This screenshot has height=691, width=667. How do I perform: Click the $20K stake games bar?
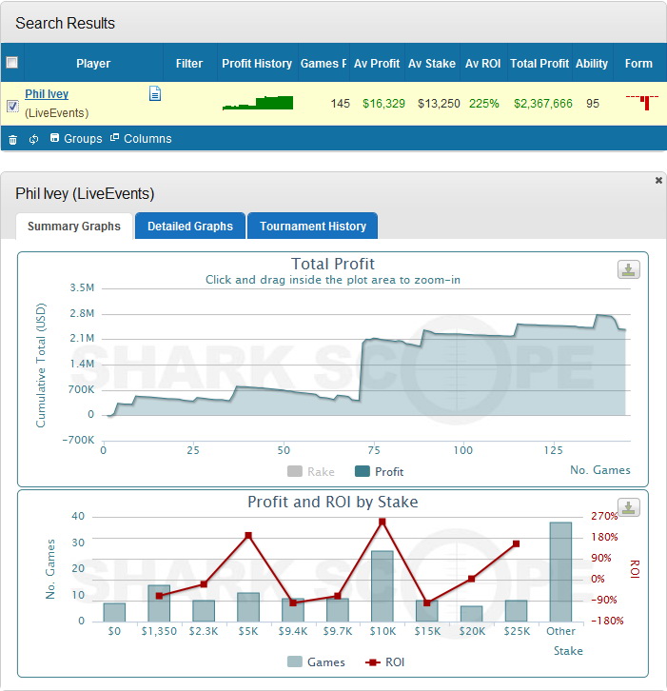coord(471,614)
